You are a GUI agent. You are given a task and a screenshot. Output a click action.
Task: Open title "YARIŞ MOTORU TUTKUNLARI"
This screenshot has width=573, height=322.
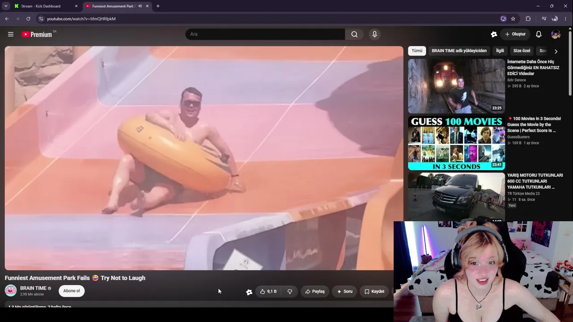pos(535,181)
